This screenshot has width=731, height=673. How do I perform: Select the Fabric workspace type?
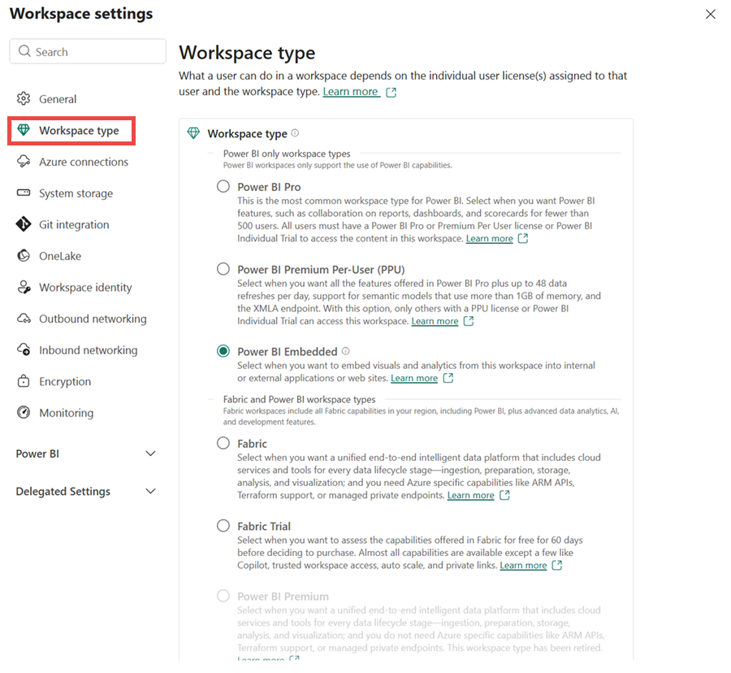coord(223,443)
